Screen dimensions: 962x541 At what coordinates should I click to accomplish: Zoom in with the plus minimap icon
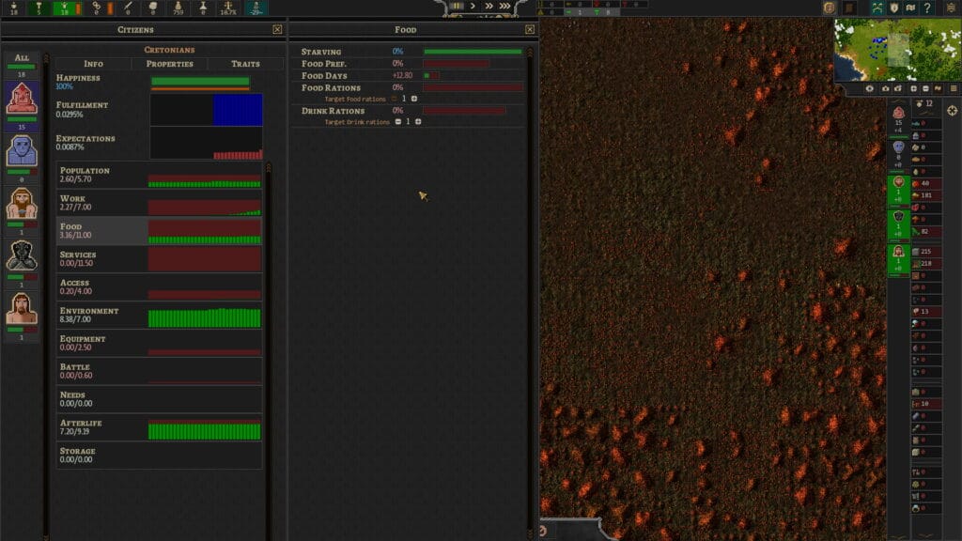click(913, 89)
